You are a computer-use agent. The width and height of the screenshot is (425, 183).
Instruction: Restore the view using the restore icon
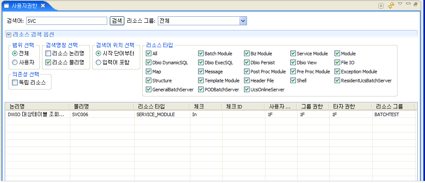pyautogui.click(x=416, y=4)
